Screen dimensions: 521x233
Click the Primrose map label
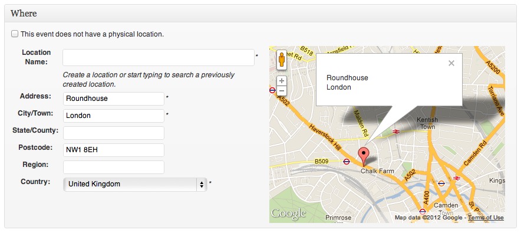tap(338, 218)
